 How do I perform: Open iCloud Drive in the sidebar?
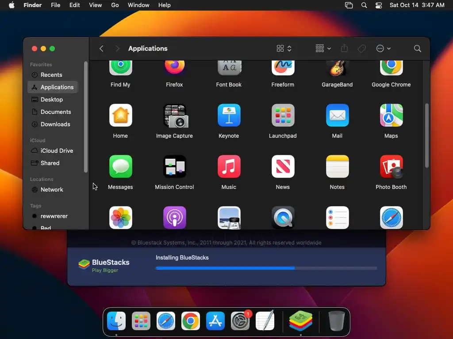coord(53,151)
